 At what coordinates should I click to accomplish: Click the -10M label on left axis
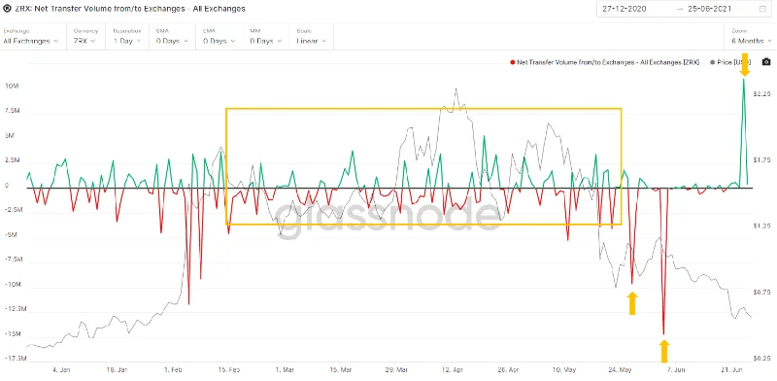tap(12, 284)
